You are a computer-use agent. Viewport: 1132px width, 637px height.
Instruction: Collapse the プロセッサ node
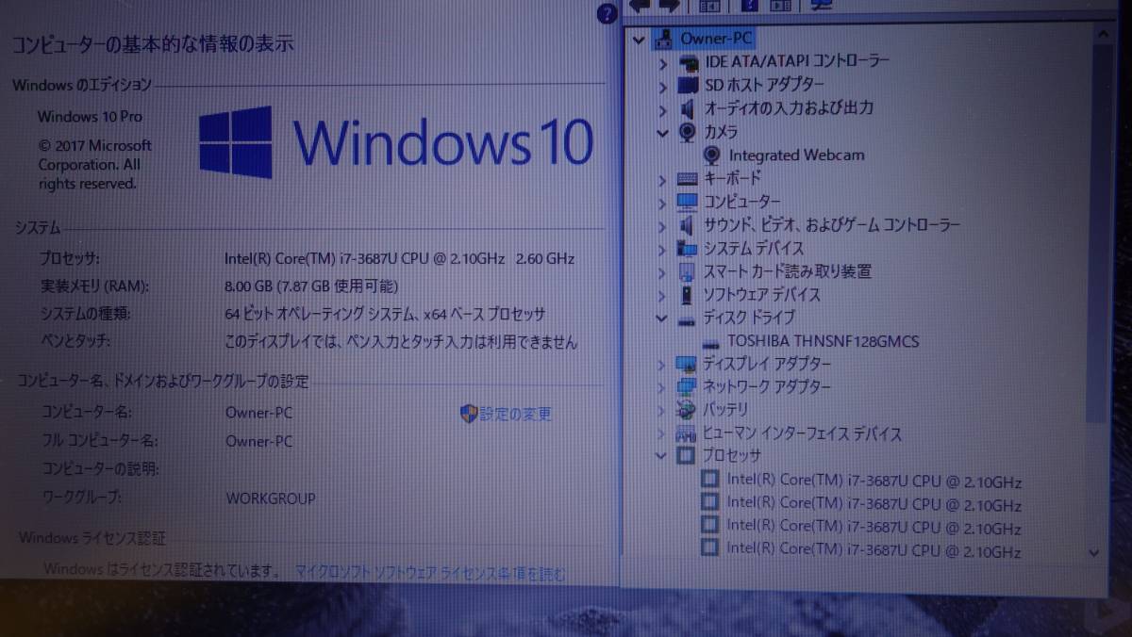662,457
